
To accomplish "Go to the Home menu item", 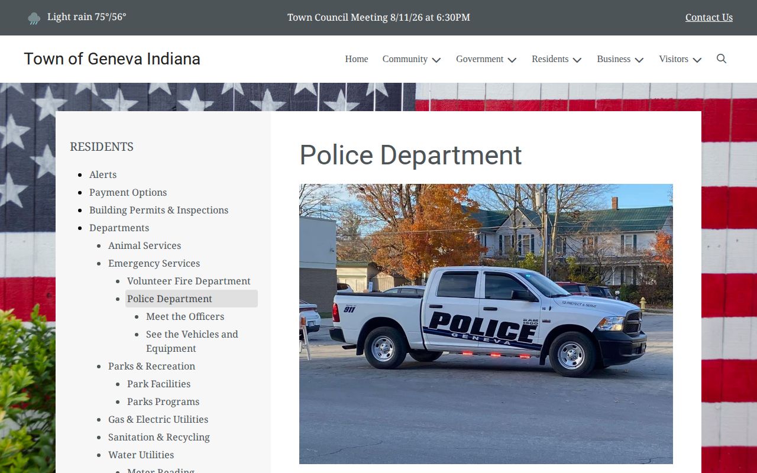I will click(x=357, y=59).
